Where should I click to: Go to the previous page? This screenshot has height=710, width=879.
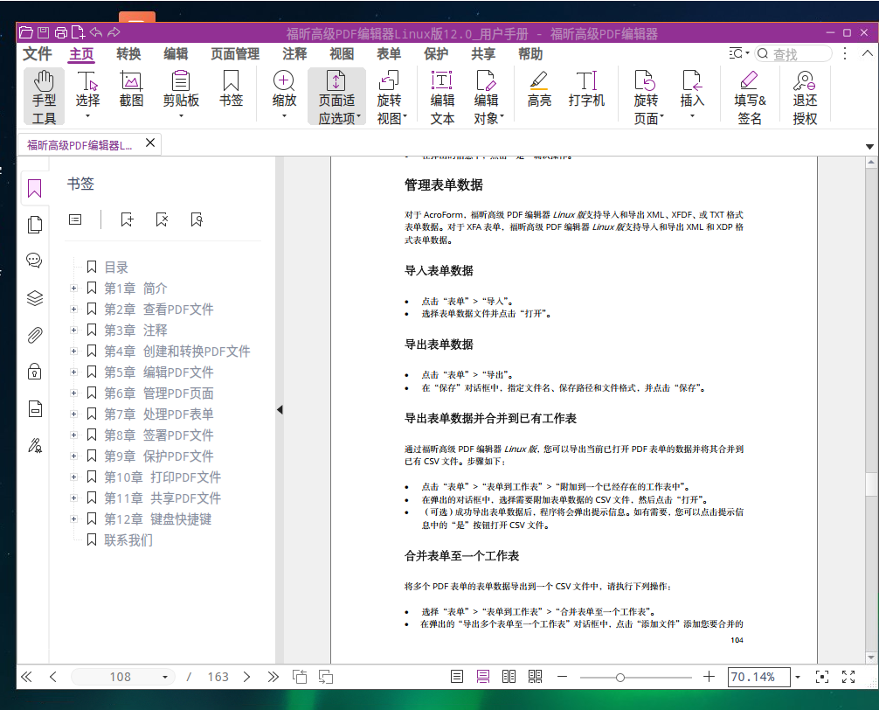point(53,677)
